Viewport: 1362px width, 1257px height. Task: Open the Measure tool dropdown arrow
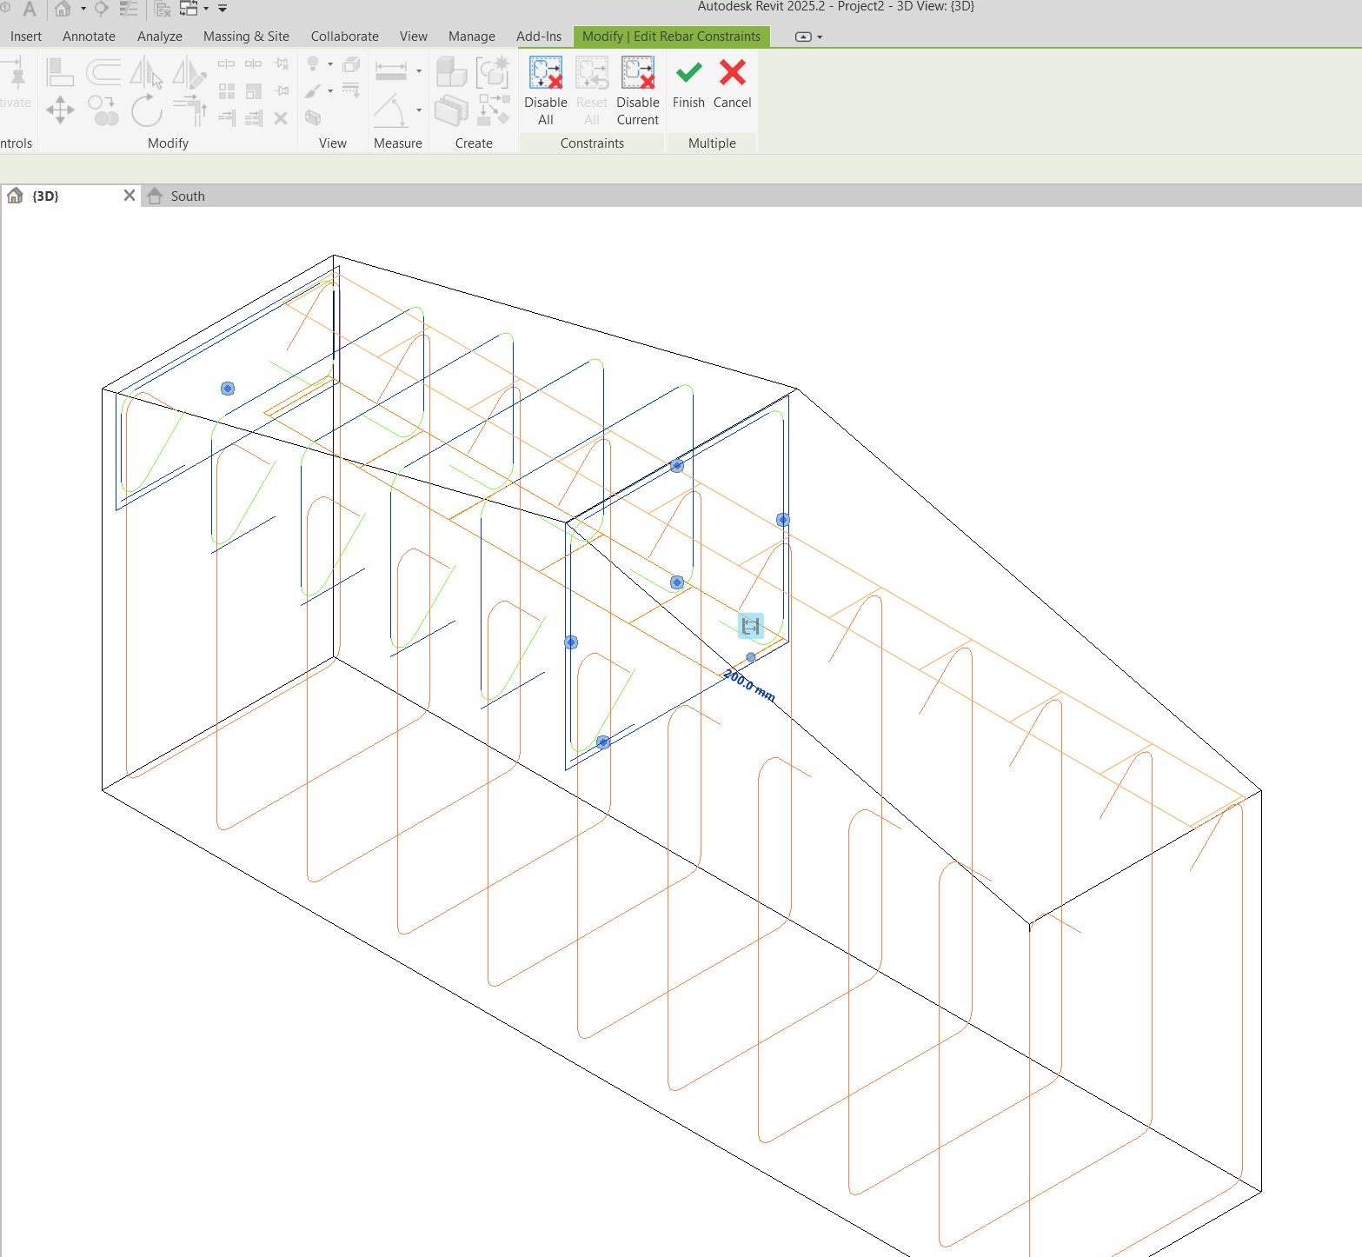[418, 71]
